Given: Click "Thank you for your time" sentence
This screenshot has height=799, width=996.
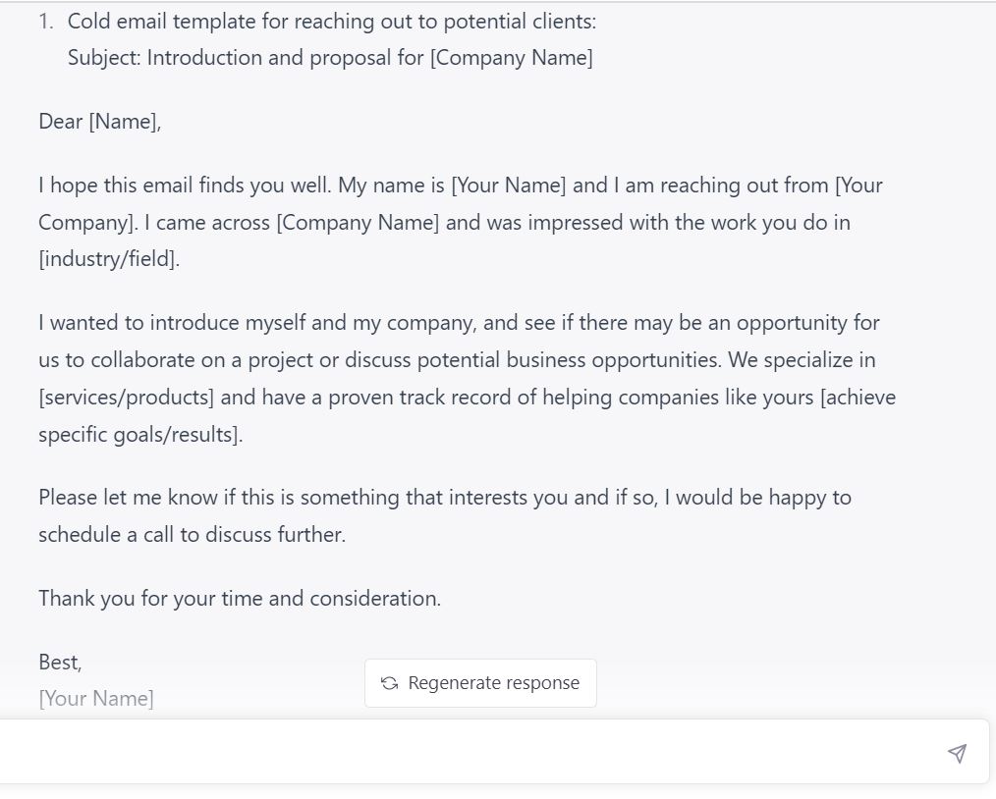Looking at the screenshot, I should [240, 599].
